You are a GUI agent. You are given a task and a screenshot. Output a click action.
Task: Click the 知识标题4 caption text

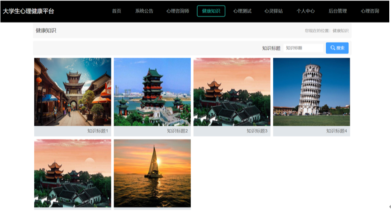click(336, 131)
